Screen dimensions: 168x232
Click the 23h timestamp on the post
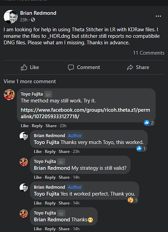pyautogui.click(x=24, y=20)
